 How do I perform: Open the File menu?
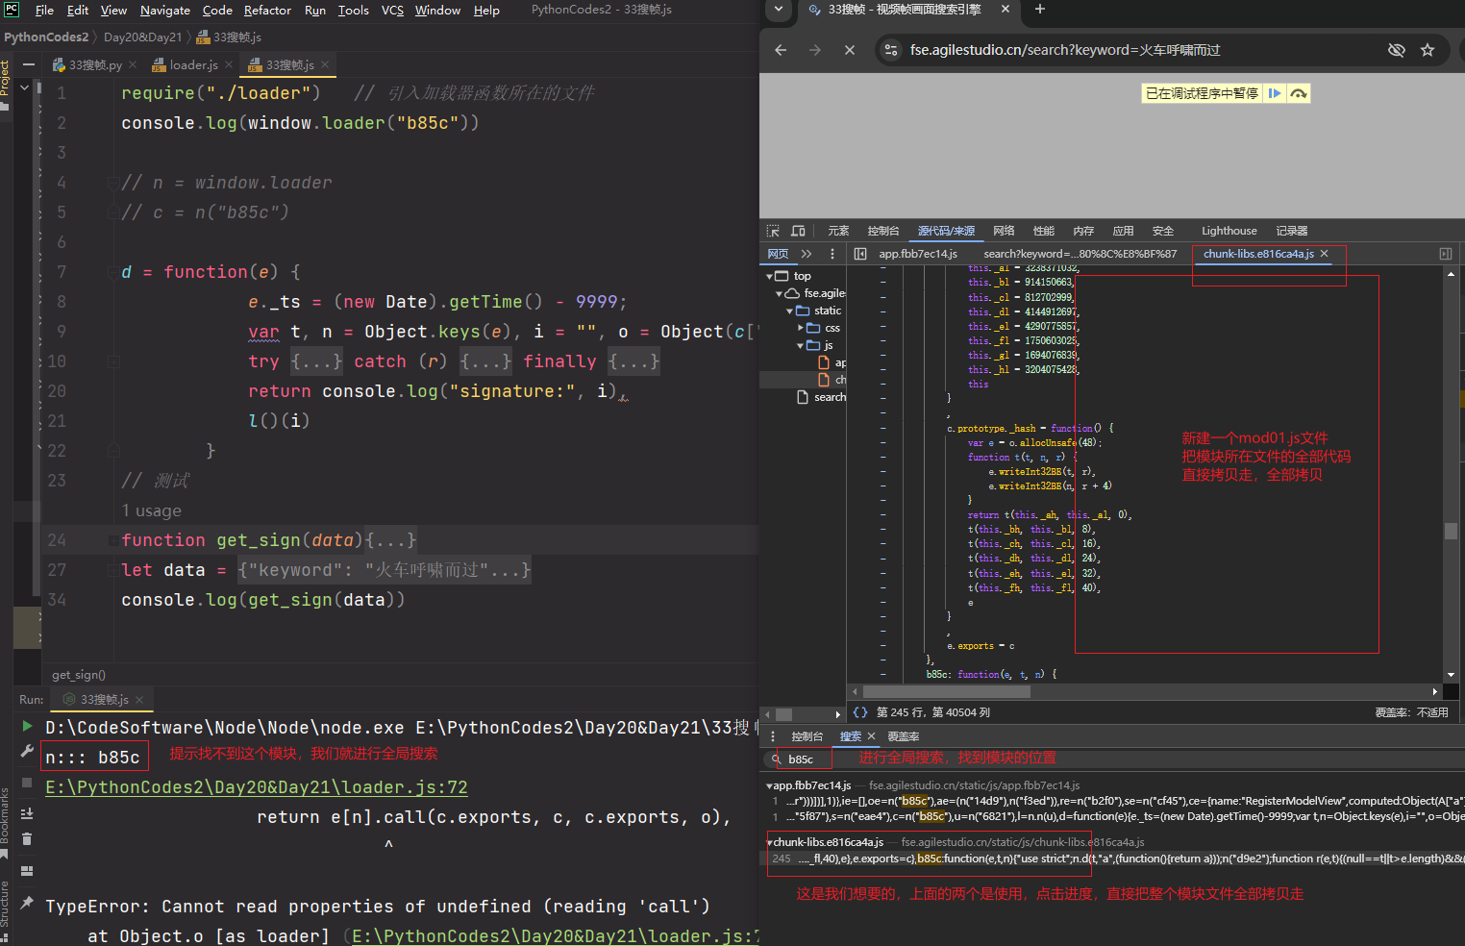point(44,10)
